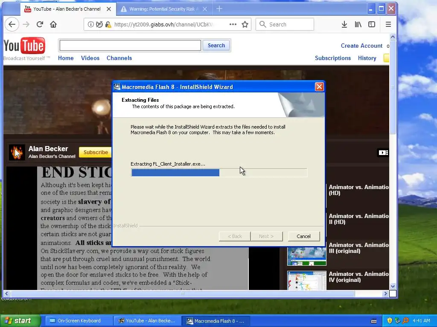This screenshot has width=437, height=327.
Task: Switch to YouTube - Alan Becker taskbar item
Action: [x=148, y=321]
